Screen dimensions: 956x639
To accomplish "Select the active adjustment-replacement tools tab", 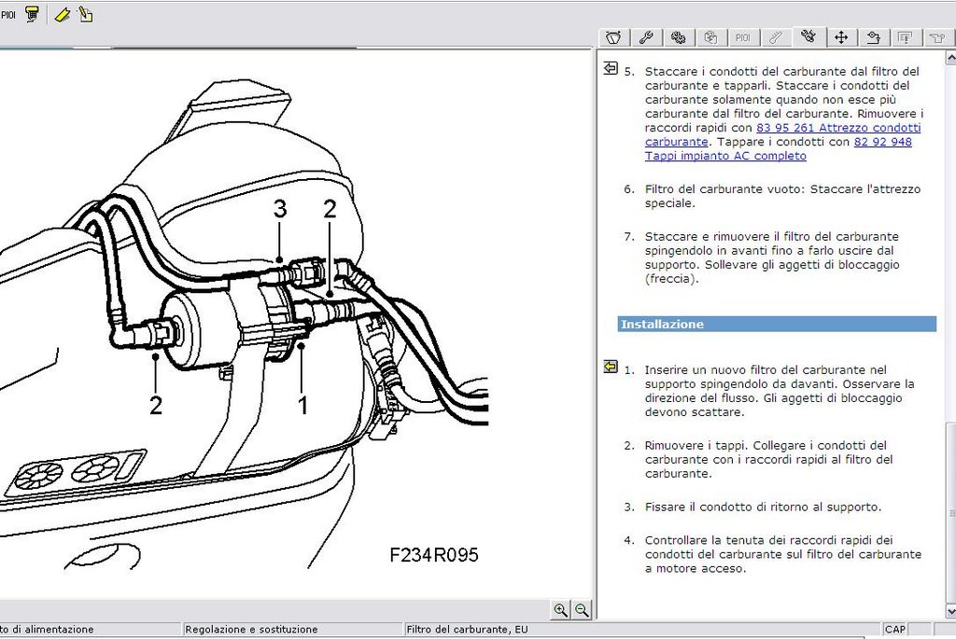I will 808,36.
